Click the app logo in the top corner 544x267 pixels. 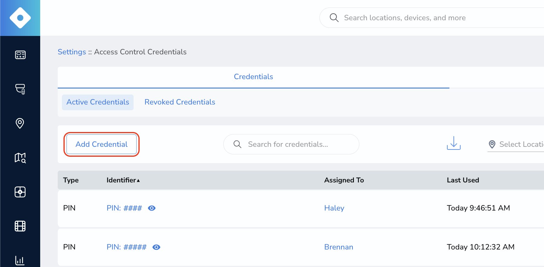[20, 18]
